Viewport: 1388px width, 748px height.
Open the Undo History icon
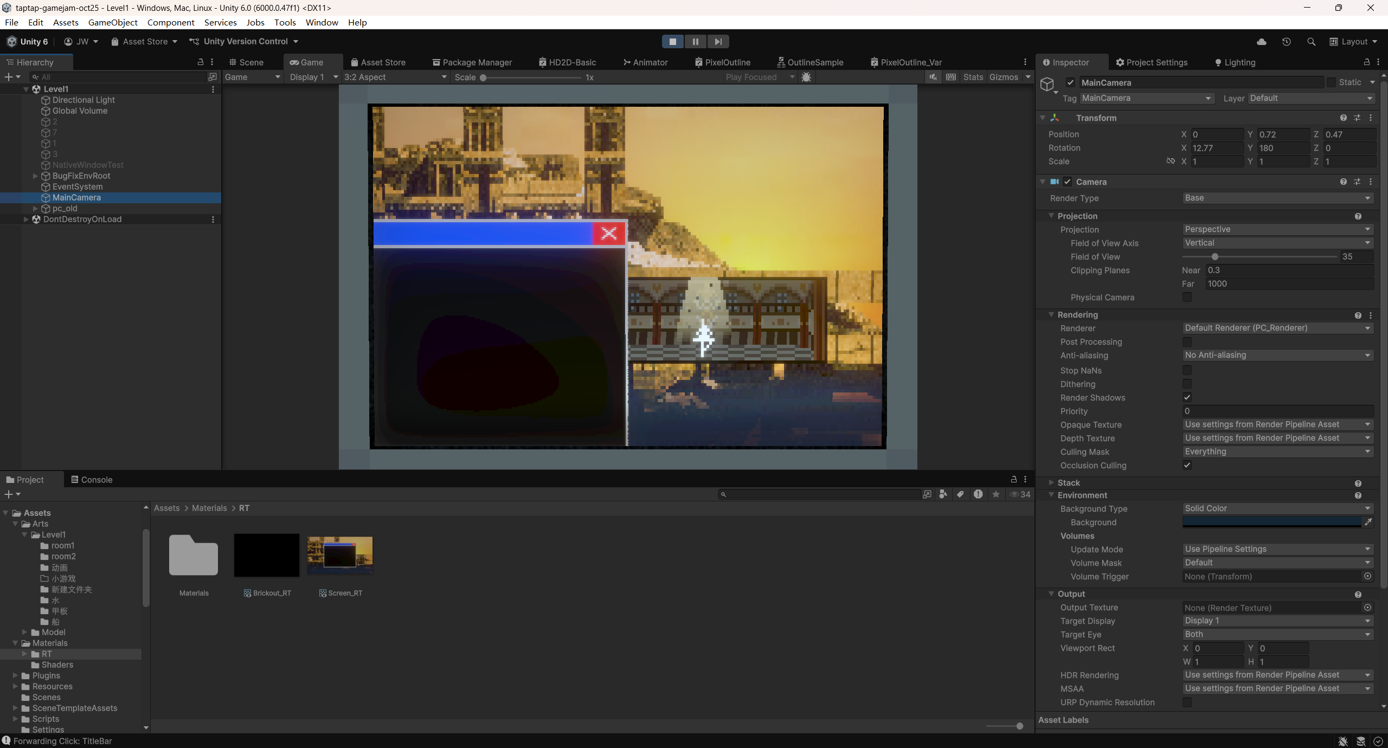[x=1286, y=42]
